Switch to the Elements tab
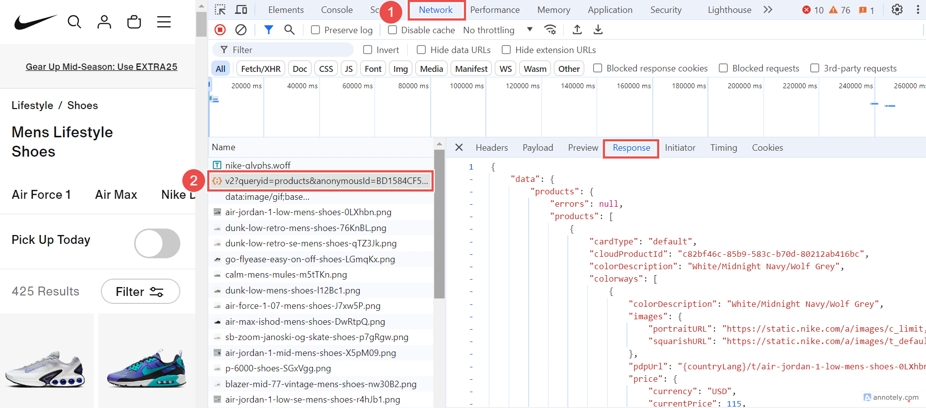The width and height of the screenshot is (926, 408). [286, 9]
